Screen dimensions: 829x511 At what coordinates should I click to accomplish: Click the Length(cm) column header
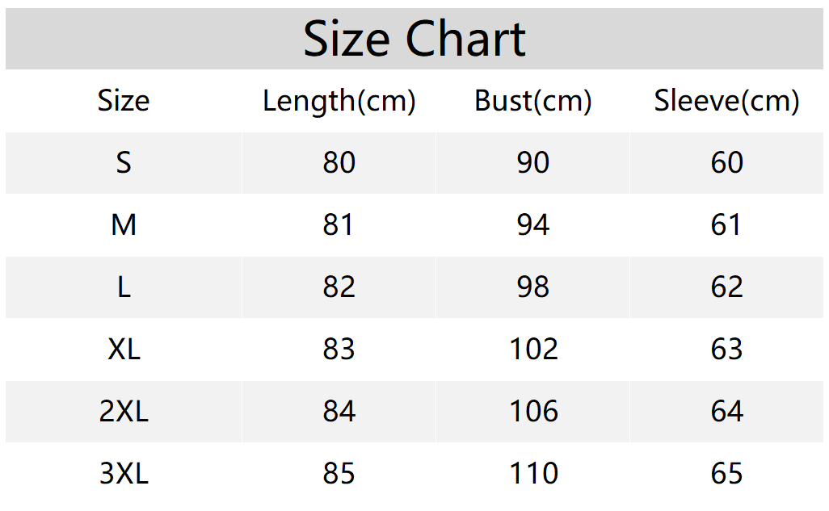339,101
